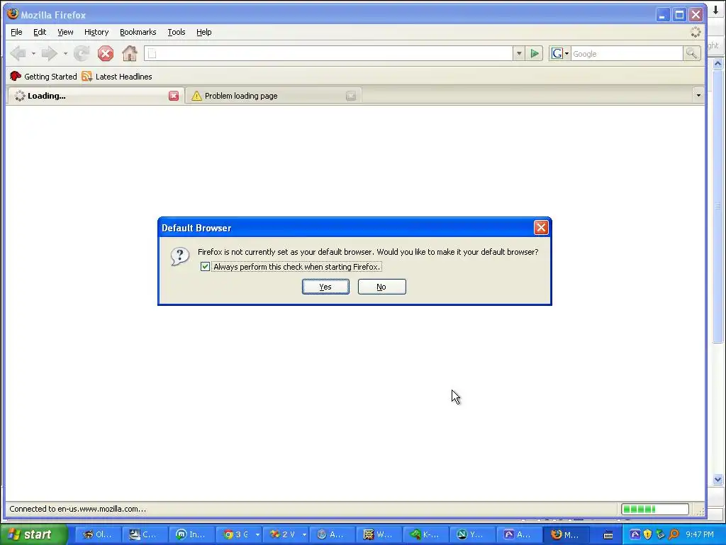Open the Bookmarks menu
The width and height of the screenshot is (726, 545).
pos(138,32)
